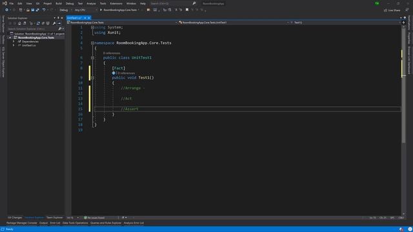Screen dimensions: 413x232
Task: Open the Project menu
Action: pyautogui.click(x=47, y=3)
